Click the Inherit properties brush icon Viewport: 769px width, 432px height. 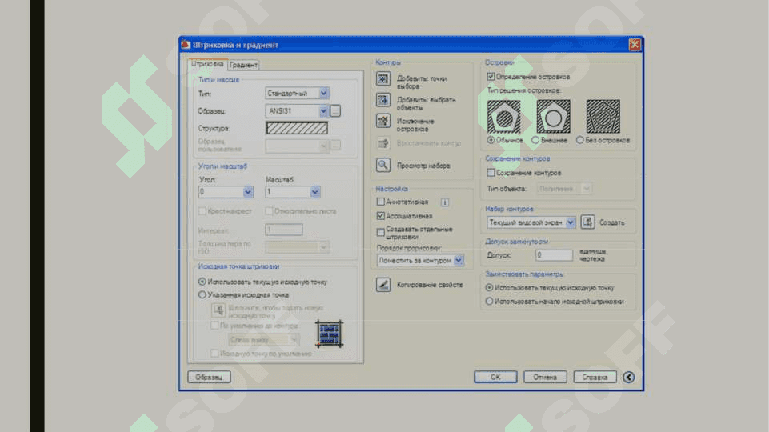coord(383,285)
